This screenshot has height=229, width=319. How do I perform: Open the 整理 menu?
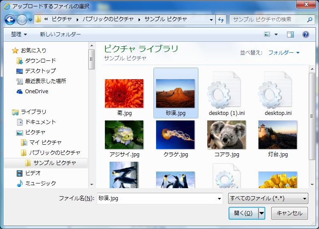[x=19, y=34]
